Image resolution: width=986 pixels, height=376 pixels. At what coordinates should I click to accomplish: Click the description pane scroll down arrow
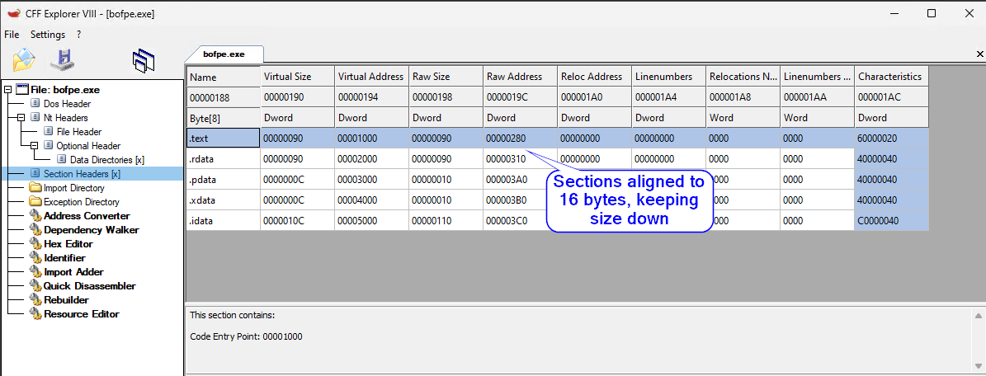[x=979, y=366]
